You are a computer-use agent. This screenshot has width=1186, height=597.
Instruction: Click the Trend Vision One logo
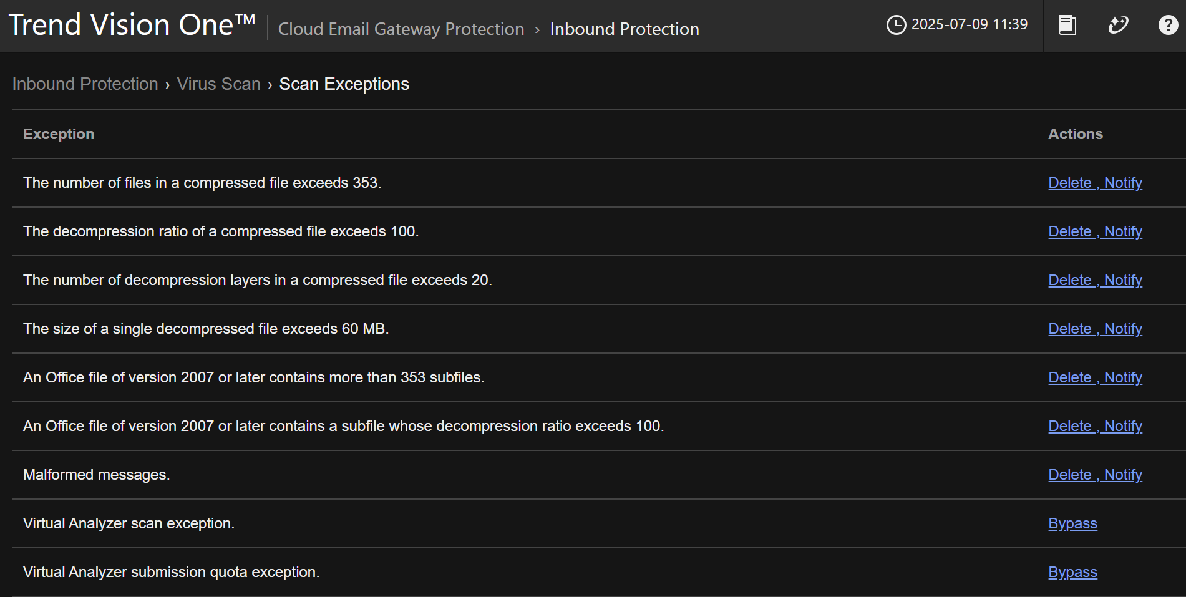click(x=132, y=26)
